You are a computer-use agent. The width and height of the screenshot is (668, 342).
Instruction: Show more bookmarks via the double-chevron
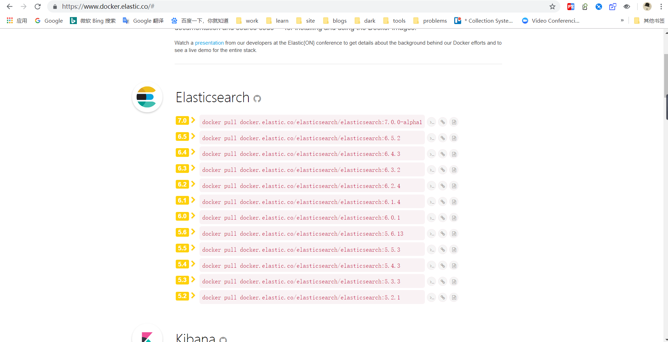coord(622,21)
